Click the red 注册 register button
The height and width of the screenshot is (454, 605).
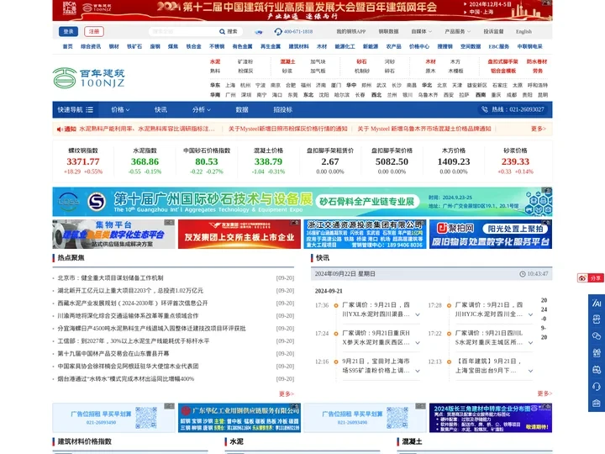coord(94,32)
